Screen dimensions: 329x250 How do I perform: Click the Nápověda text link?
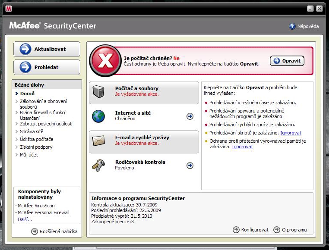coord(308,26)
